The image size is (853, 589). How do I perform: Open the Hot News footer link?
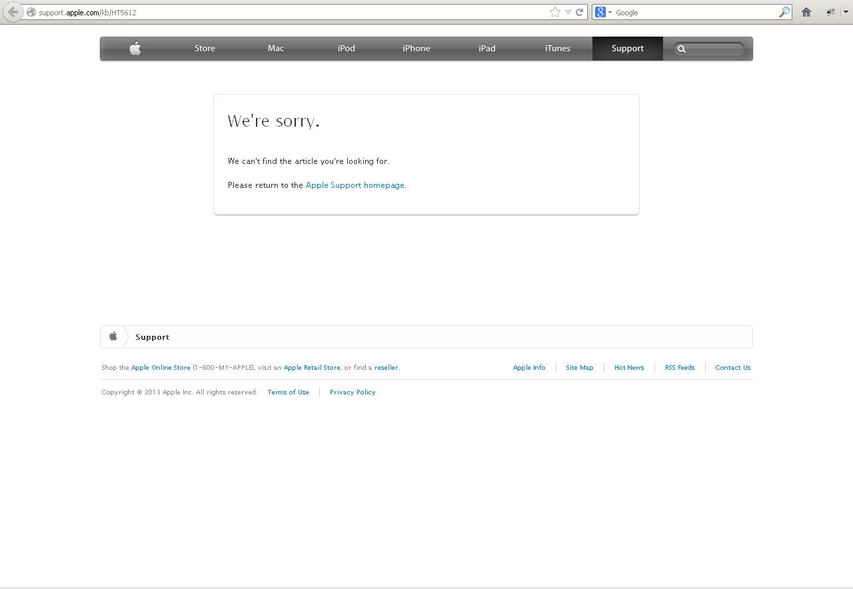pyautogui.click(x=629, y=368)
